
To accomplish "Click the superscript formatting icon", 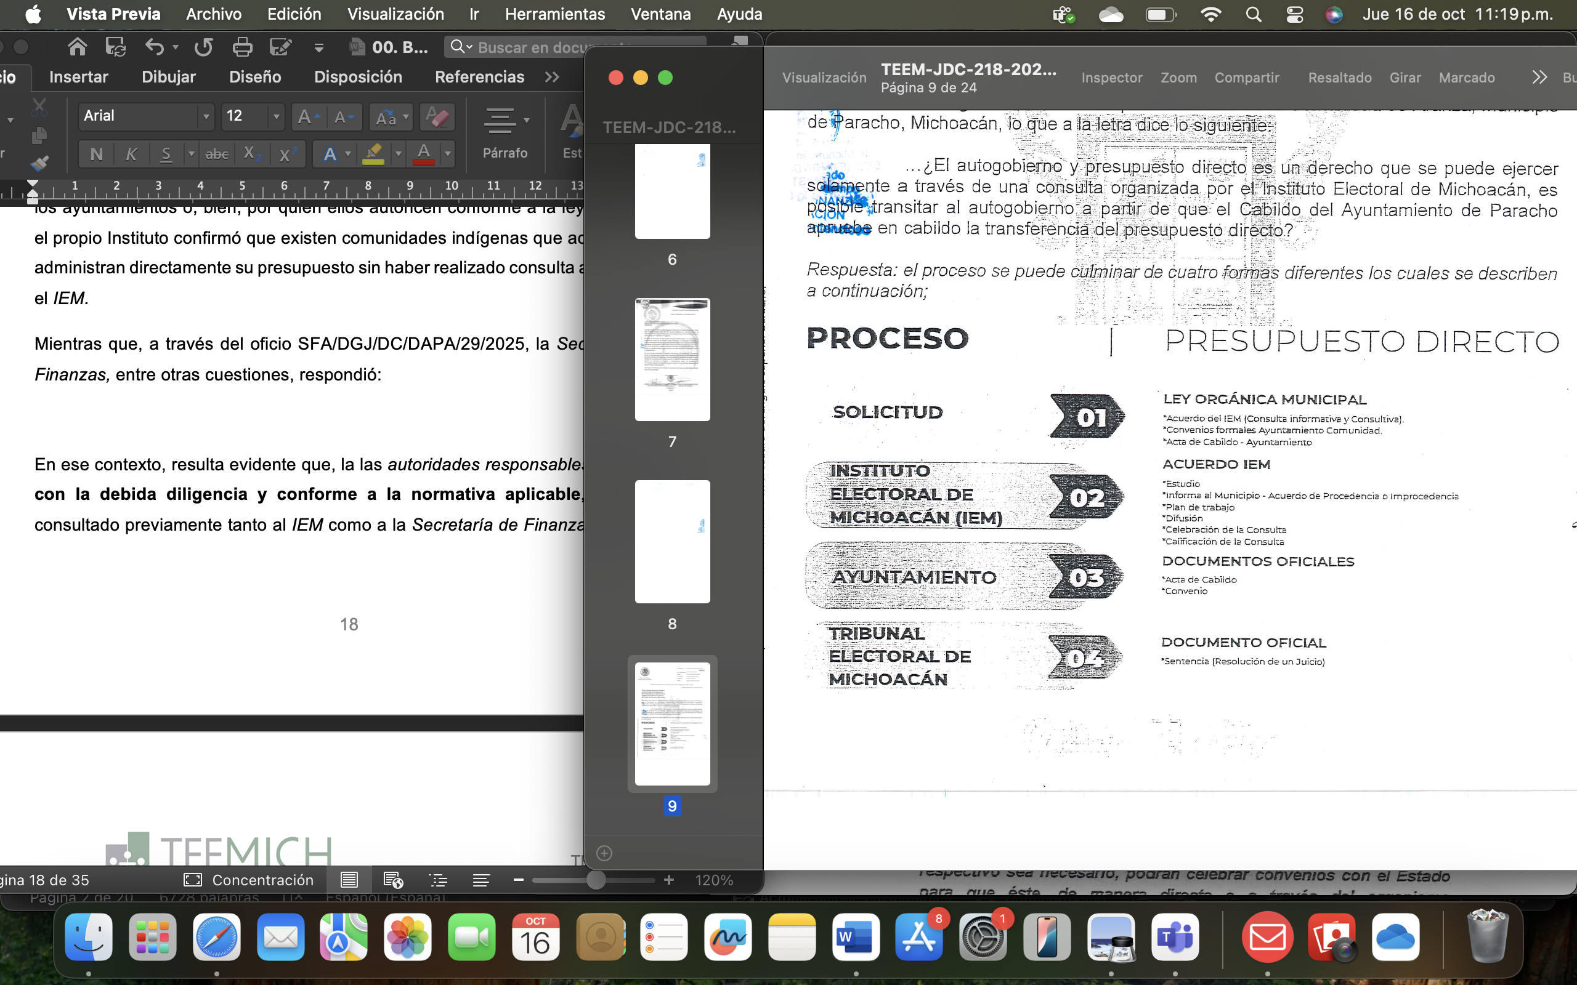I will click(x=285, y=155).
